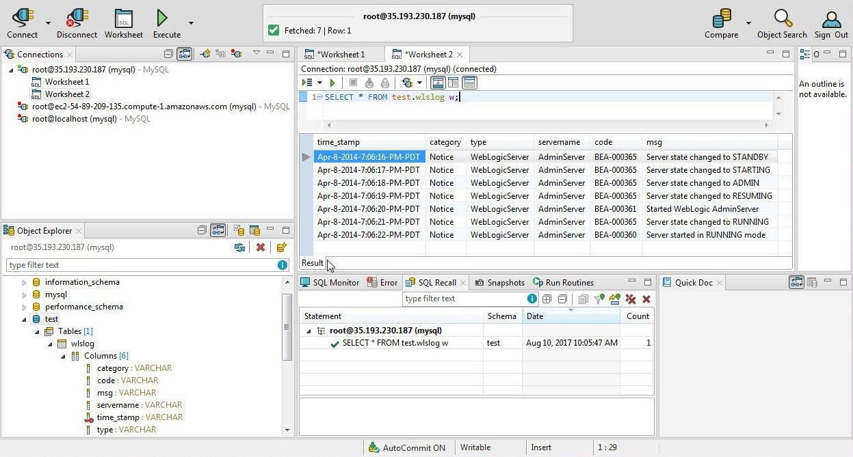Toggle Link with Editor in Quick Doc
Image resolution: width=853 pixels, height=457 pixels.
pos(796,282)
